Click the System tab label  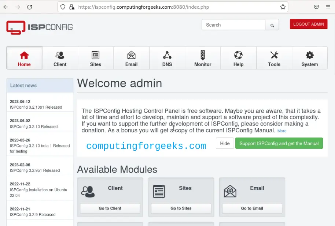(310, 64)
